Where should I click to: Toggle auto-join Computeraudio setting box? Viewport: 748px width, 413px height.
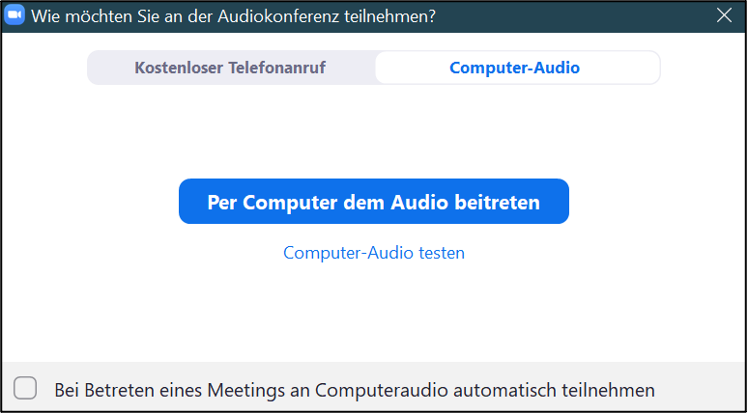26,389
